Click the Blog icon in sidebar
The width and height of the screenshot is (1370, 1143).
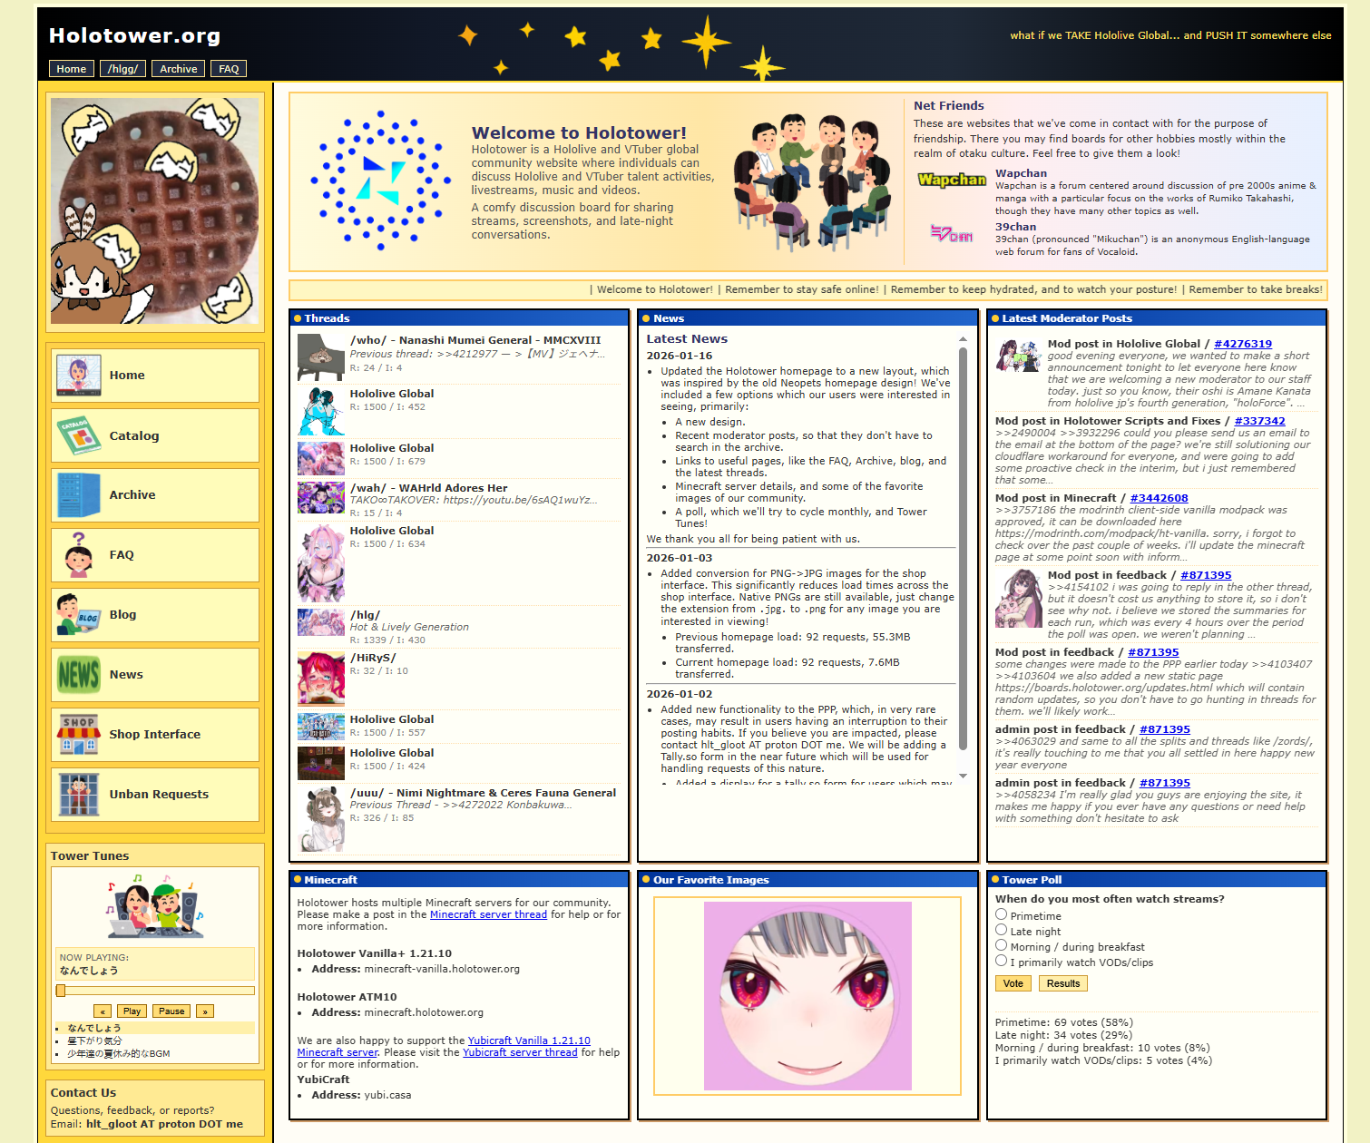pos(79,615)
